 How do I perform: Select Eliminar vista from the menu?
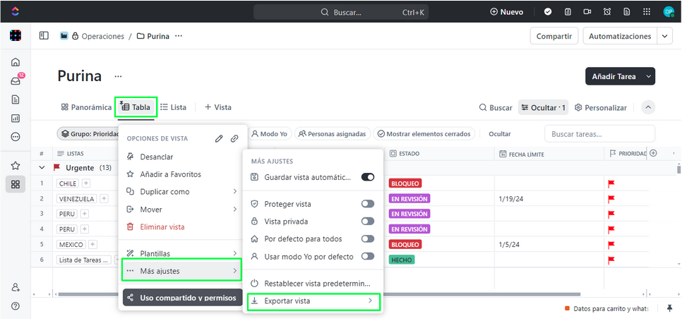click(162, 226)
